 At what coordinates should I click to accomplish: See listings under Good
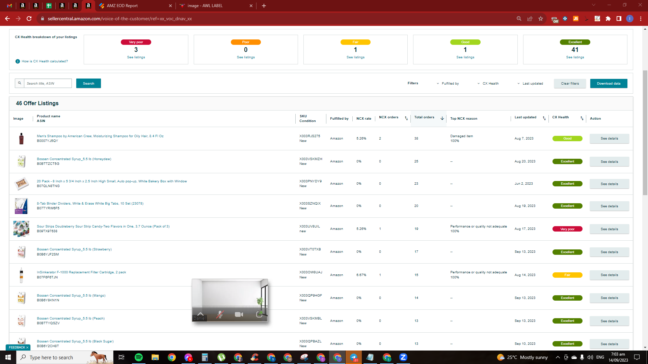click(465, 57)
